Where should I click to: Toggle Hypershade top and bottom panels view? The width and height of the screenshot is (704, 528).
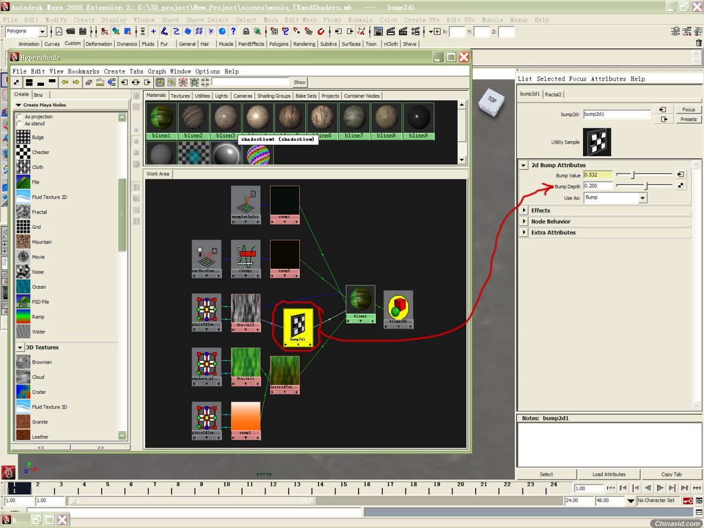pyautogui.click(x=29, y=82)
